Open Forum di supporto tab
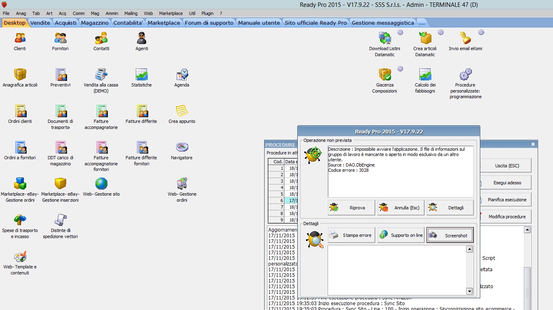553x310 pixels. click(x=209, y=23)
